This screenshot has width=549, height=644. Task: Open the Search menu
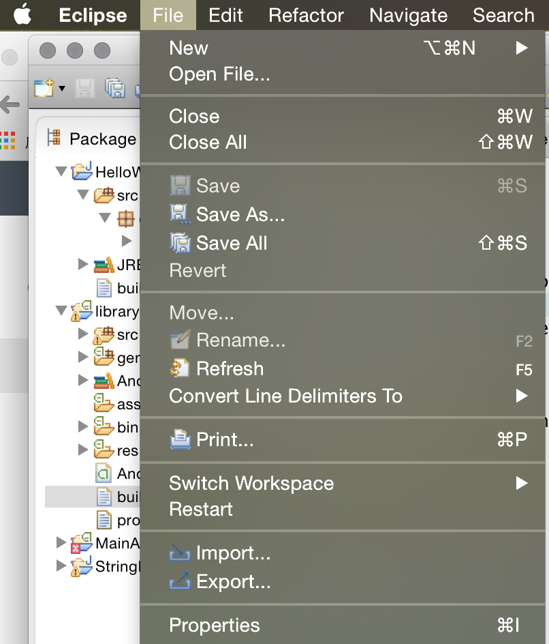(503, 15)
